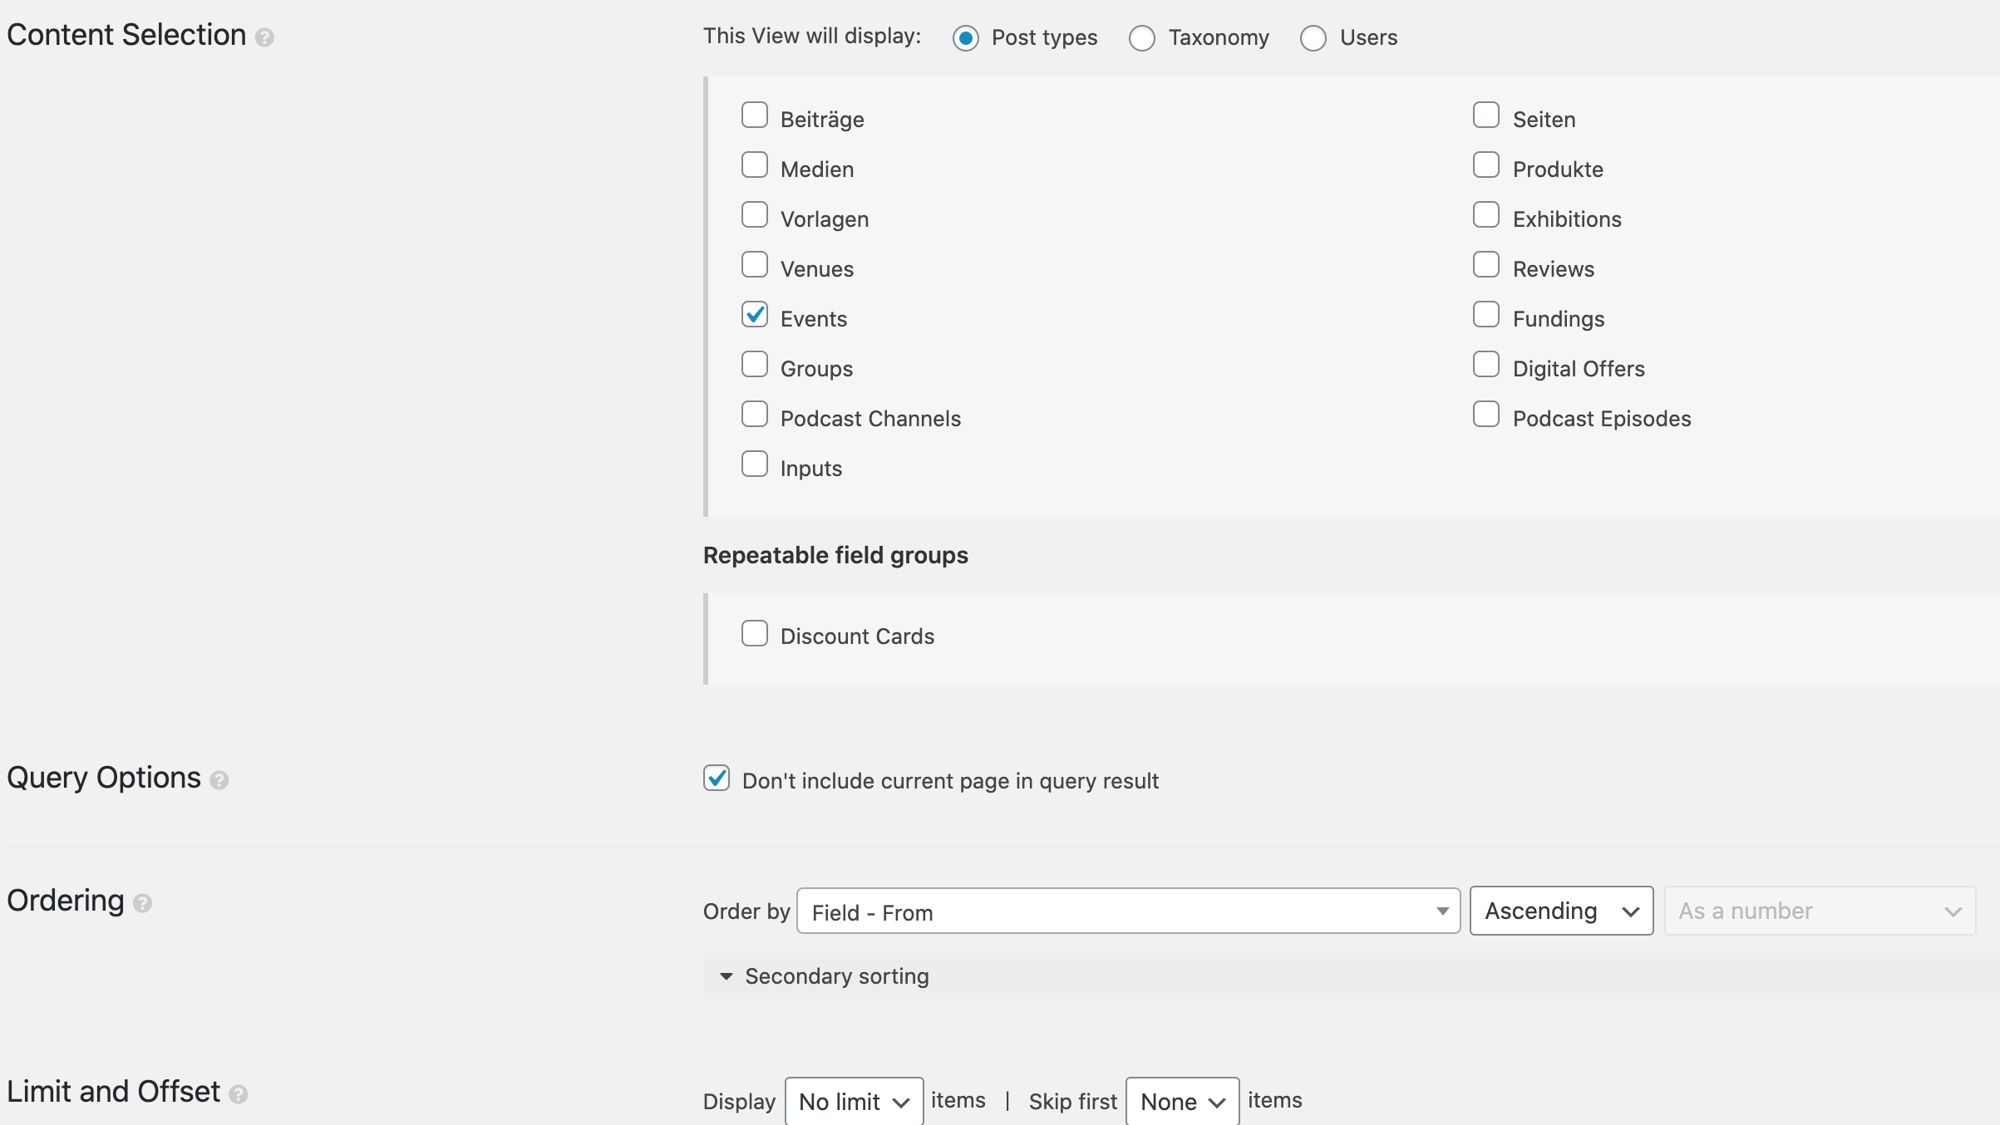Check the Venues checkbox

(755, 265)
